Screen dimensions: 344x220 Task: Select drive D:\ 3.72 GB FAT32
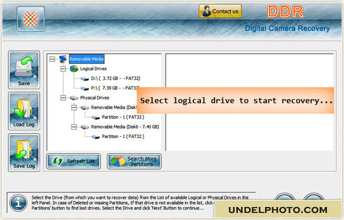[x=115, y=78]
